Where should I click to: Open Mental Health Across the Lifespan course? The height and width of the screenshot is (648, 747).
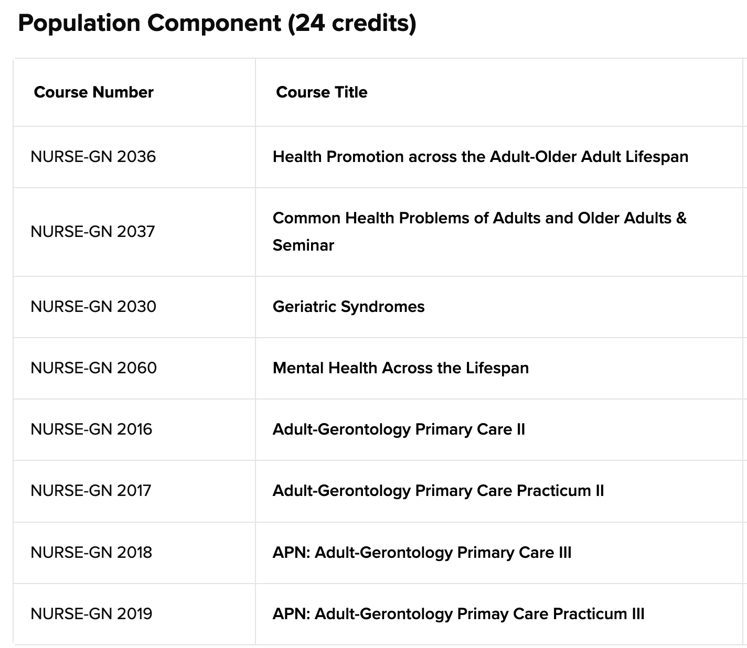(x=401, y=368)
